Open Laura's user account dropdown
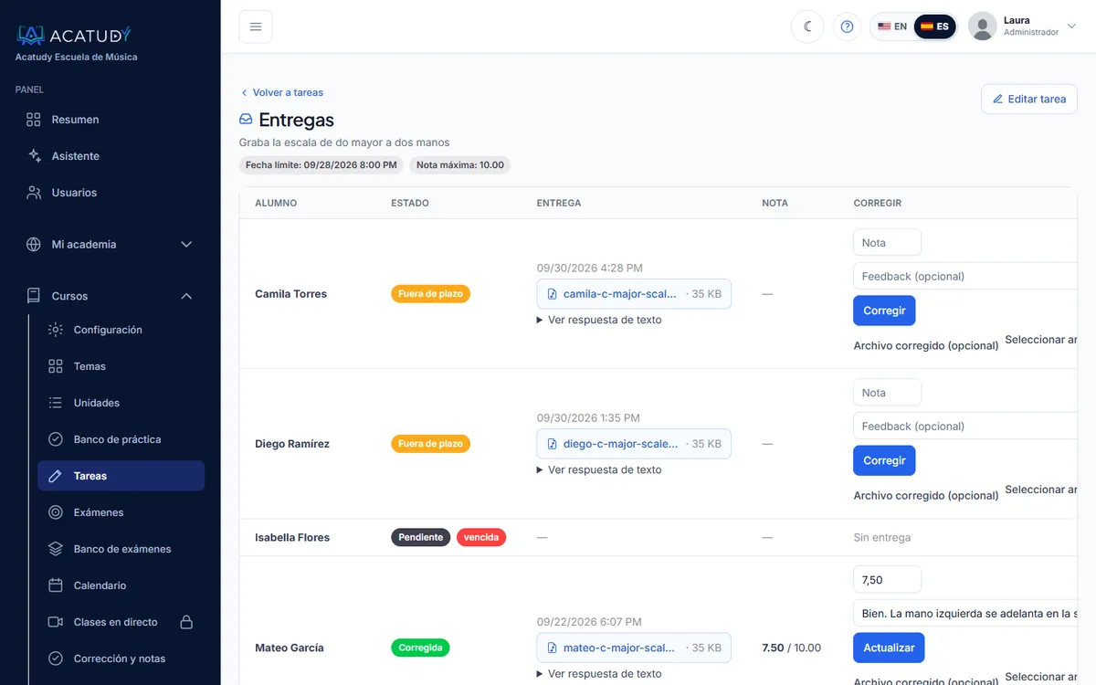The width and height of the screenshot is (1096, 685). (1024, 26)
